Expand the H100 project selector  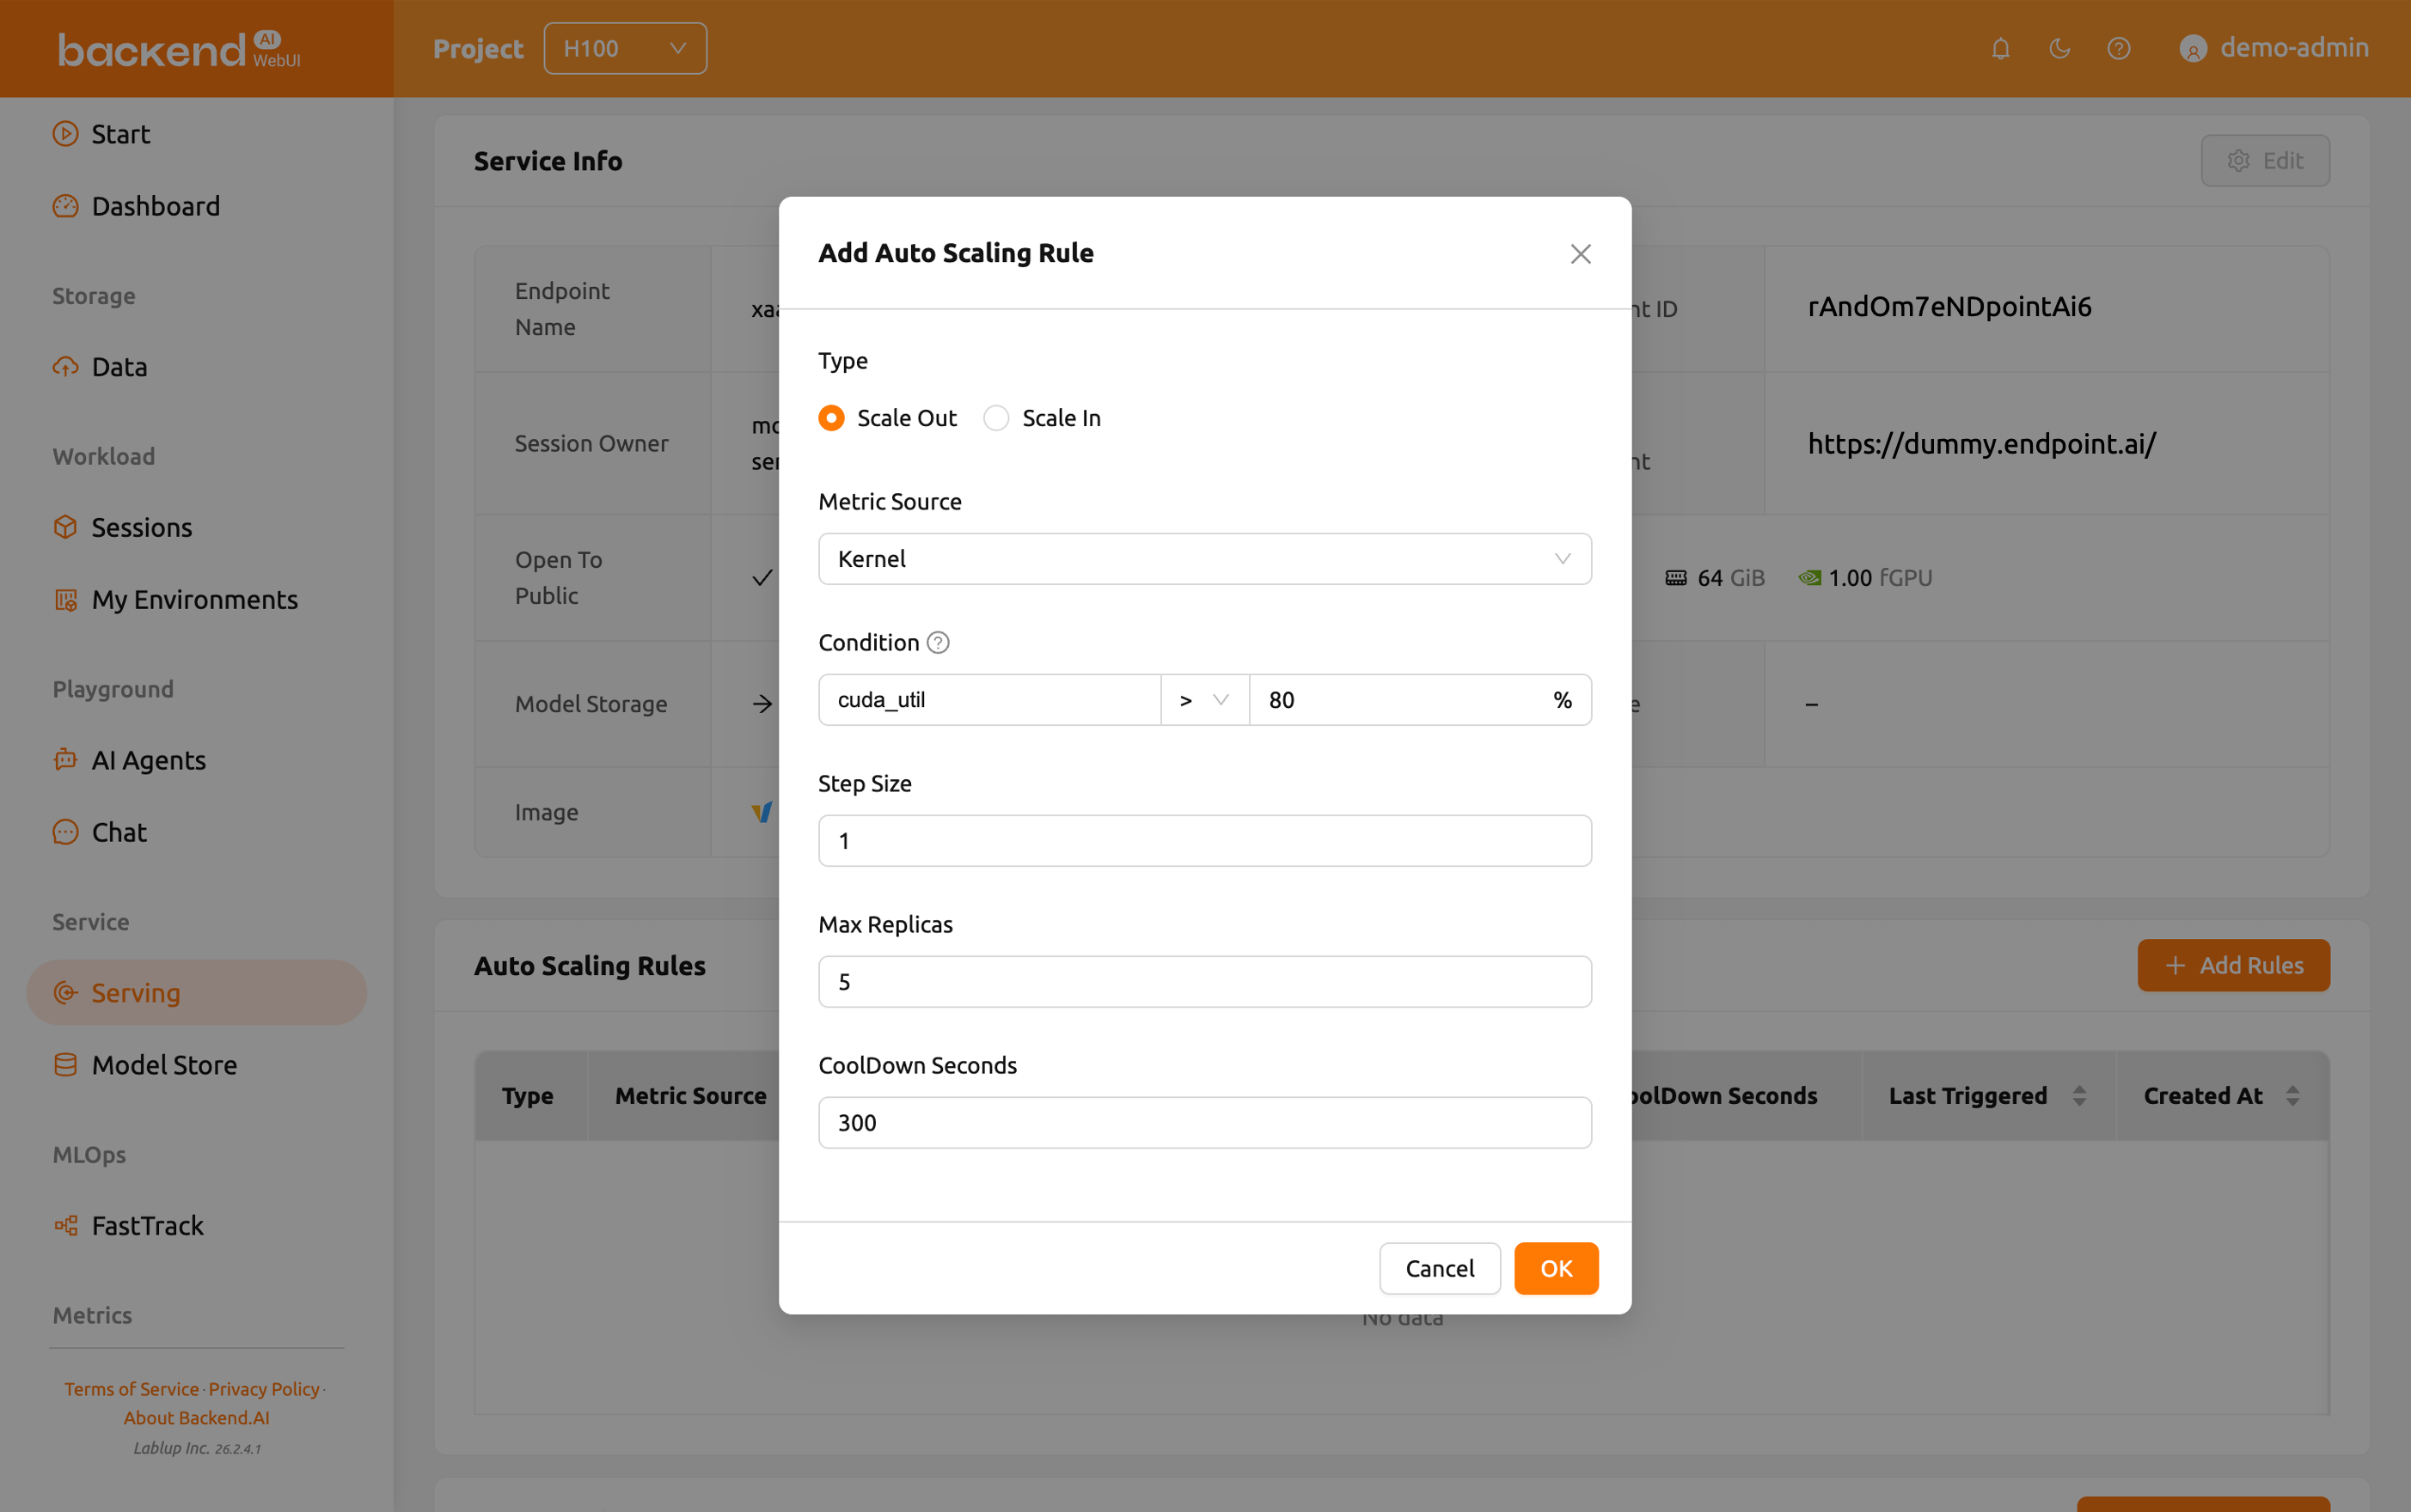[625, 48]
